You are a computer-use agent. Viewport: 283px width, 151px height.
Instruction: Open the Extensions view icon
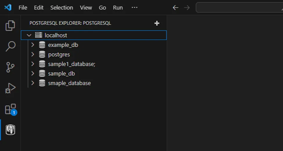(x=10, y=109)
